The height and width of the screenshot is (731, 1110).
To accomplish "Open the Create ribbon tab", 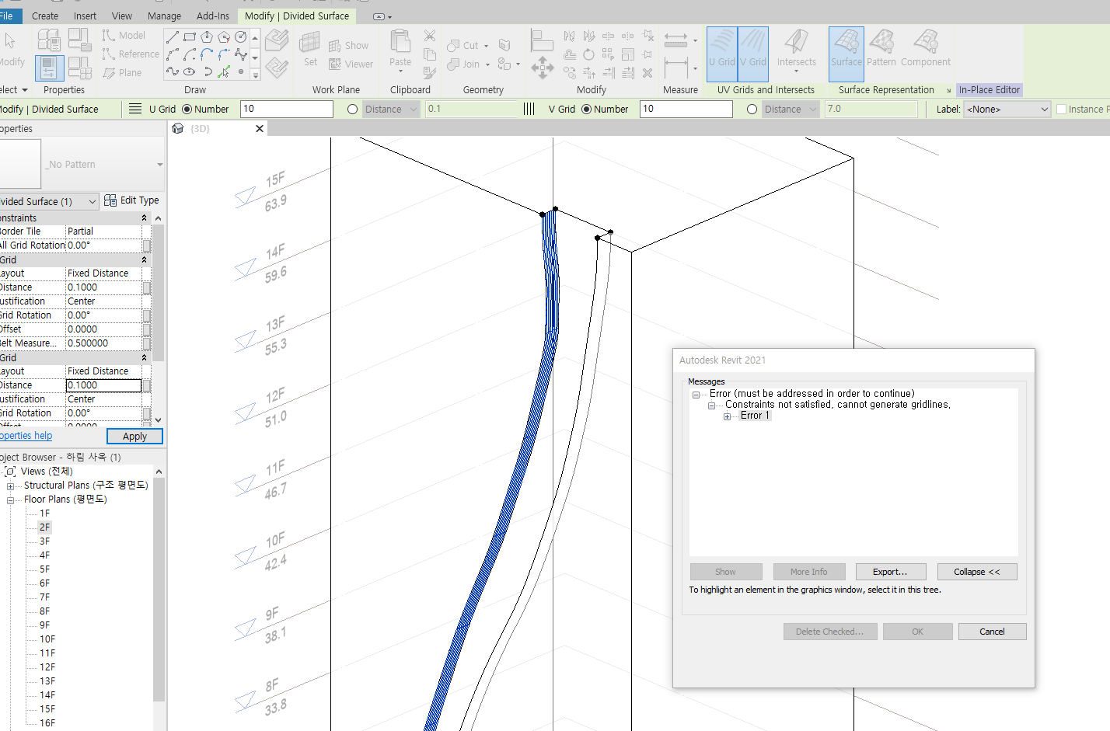I will (x=44, y=16).
